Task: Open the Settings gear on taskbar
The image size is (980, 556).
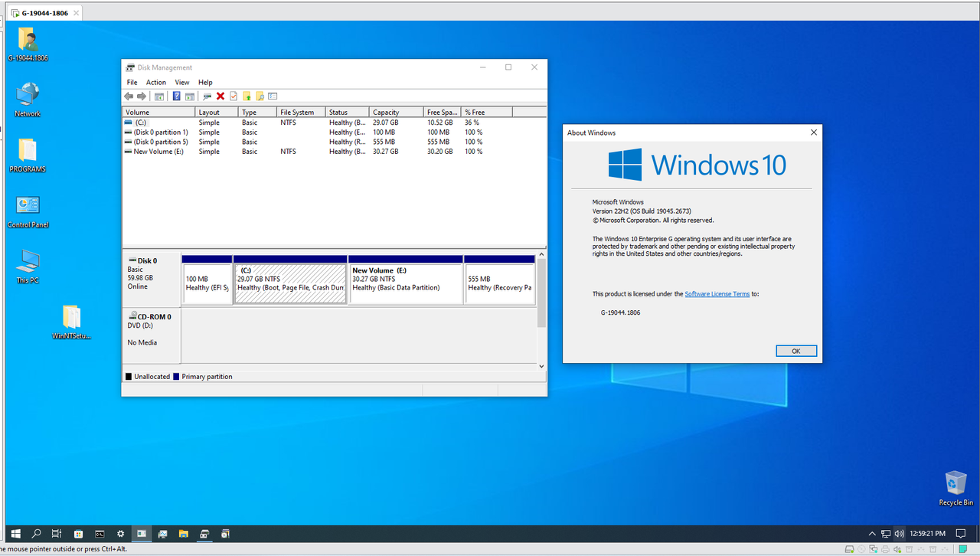Action: (120, 533)
